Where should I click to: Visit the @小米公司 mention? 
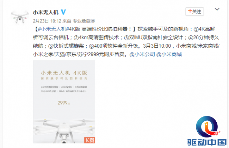(x=142, y=54)
